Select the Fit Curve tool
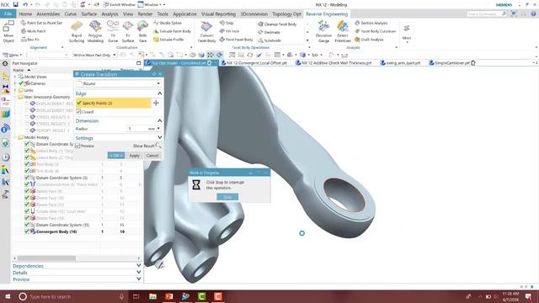Screen dimensions: 539x303 coord(113,32)
